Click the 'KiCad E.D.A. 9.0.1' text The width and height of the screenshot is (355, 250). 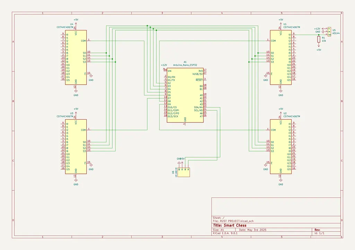225,233
